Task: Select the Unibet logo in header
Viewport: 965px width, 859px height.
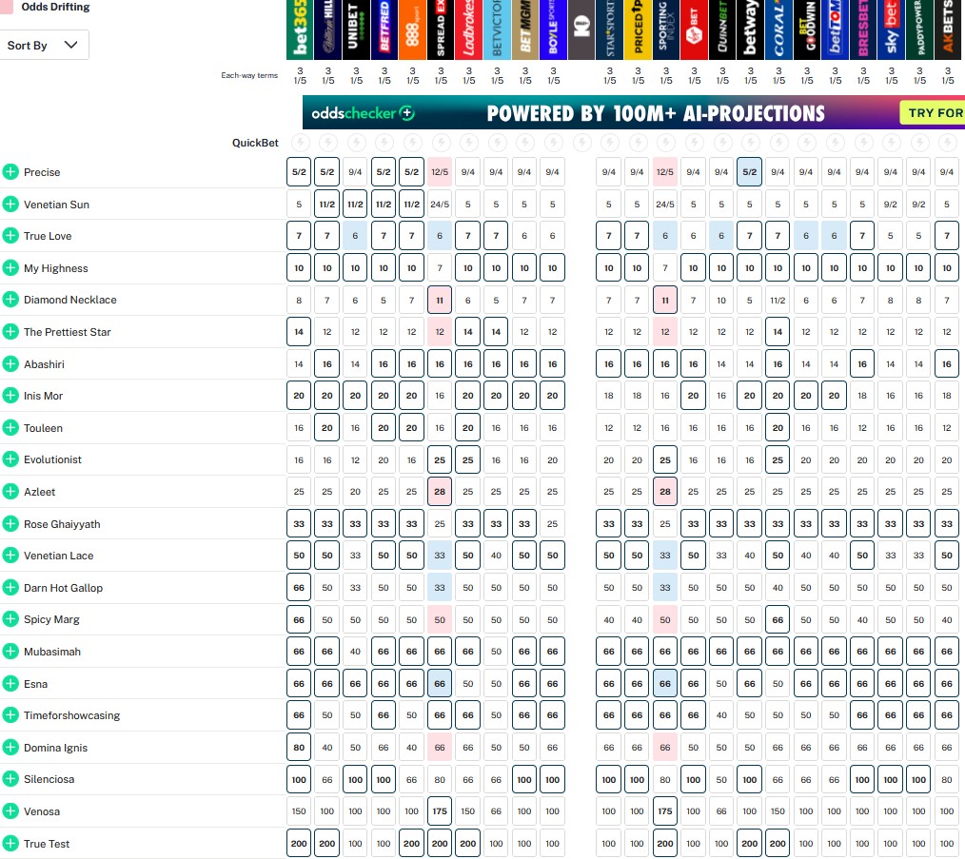Action: coord(356,30)
